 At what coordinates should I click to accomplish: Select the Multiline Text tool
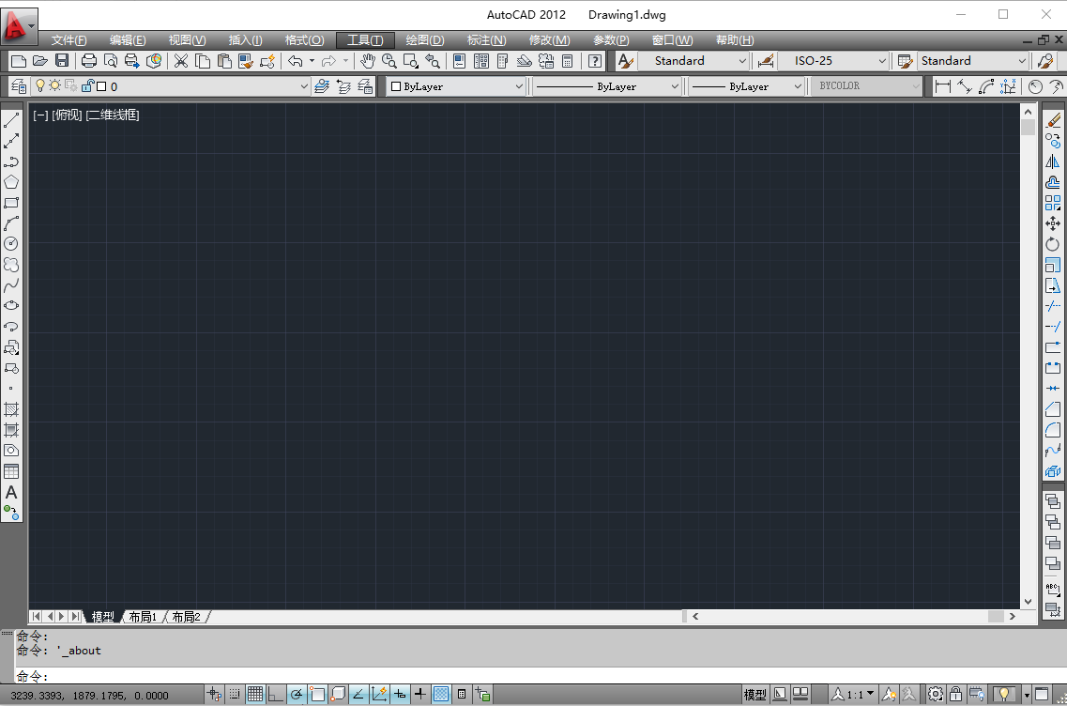(x=12, y=494)
